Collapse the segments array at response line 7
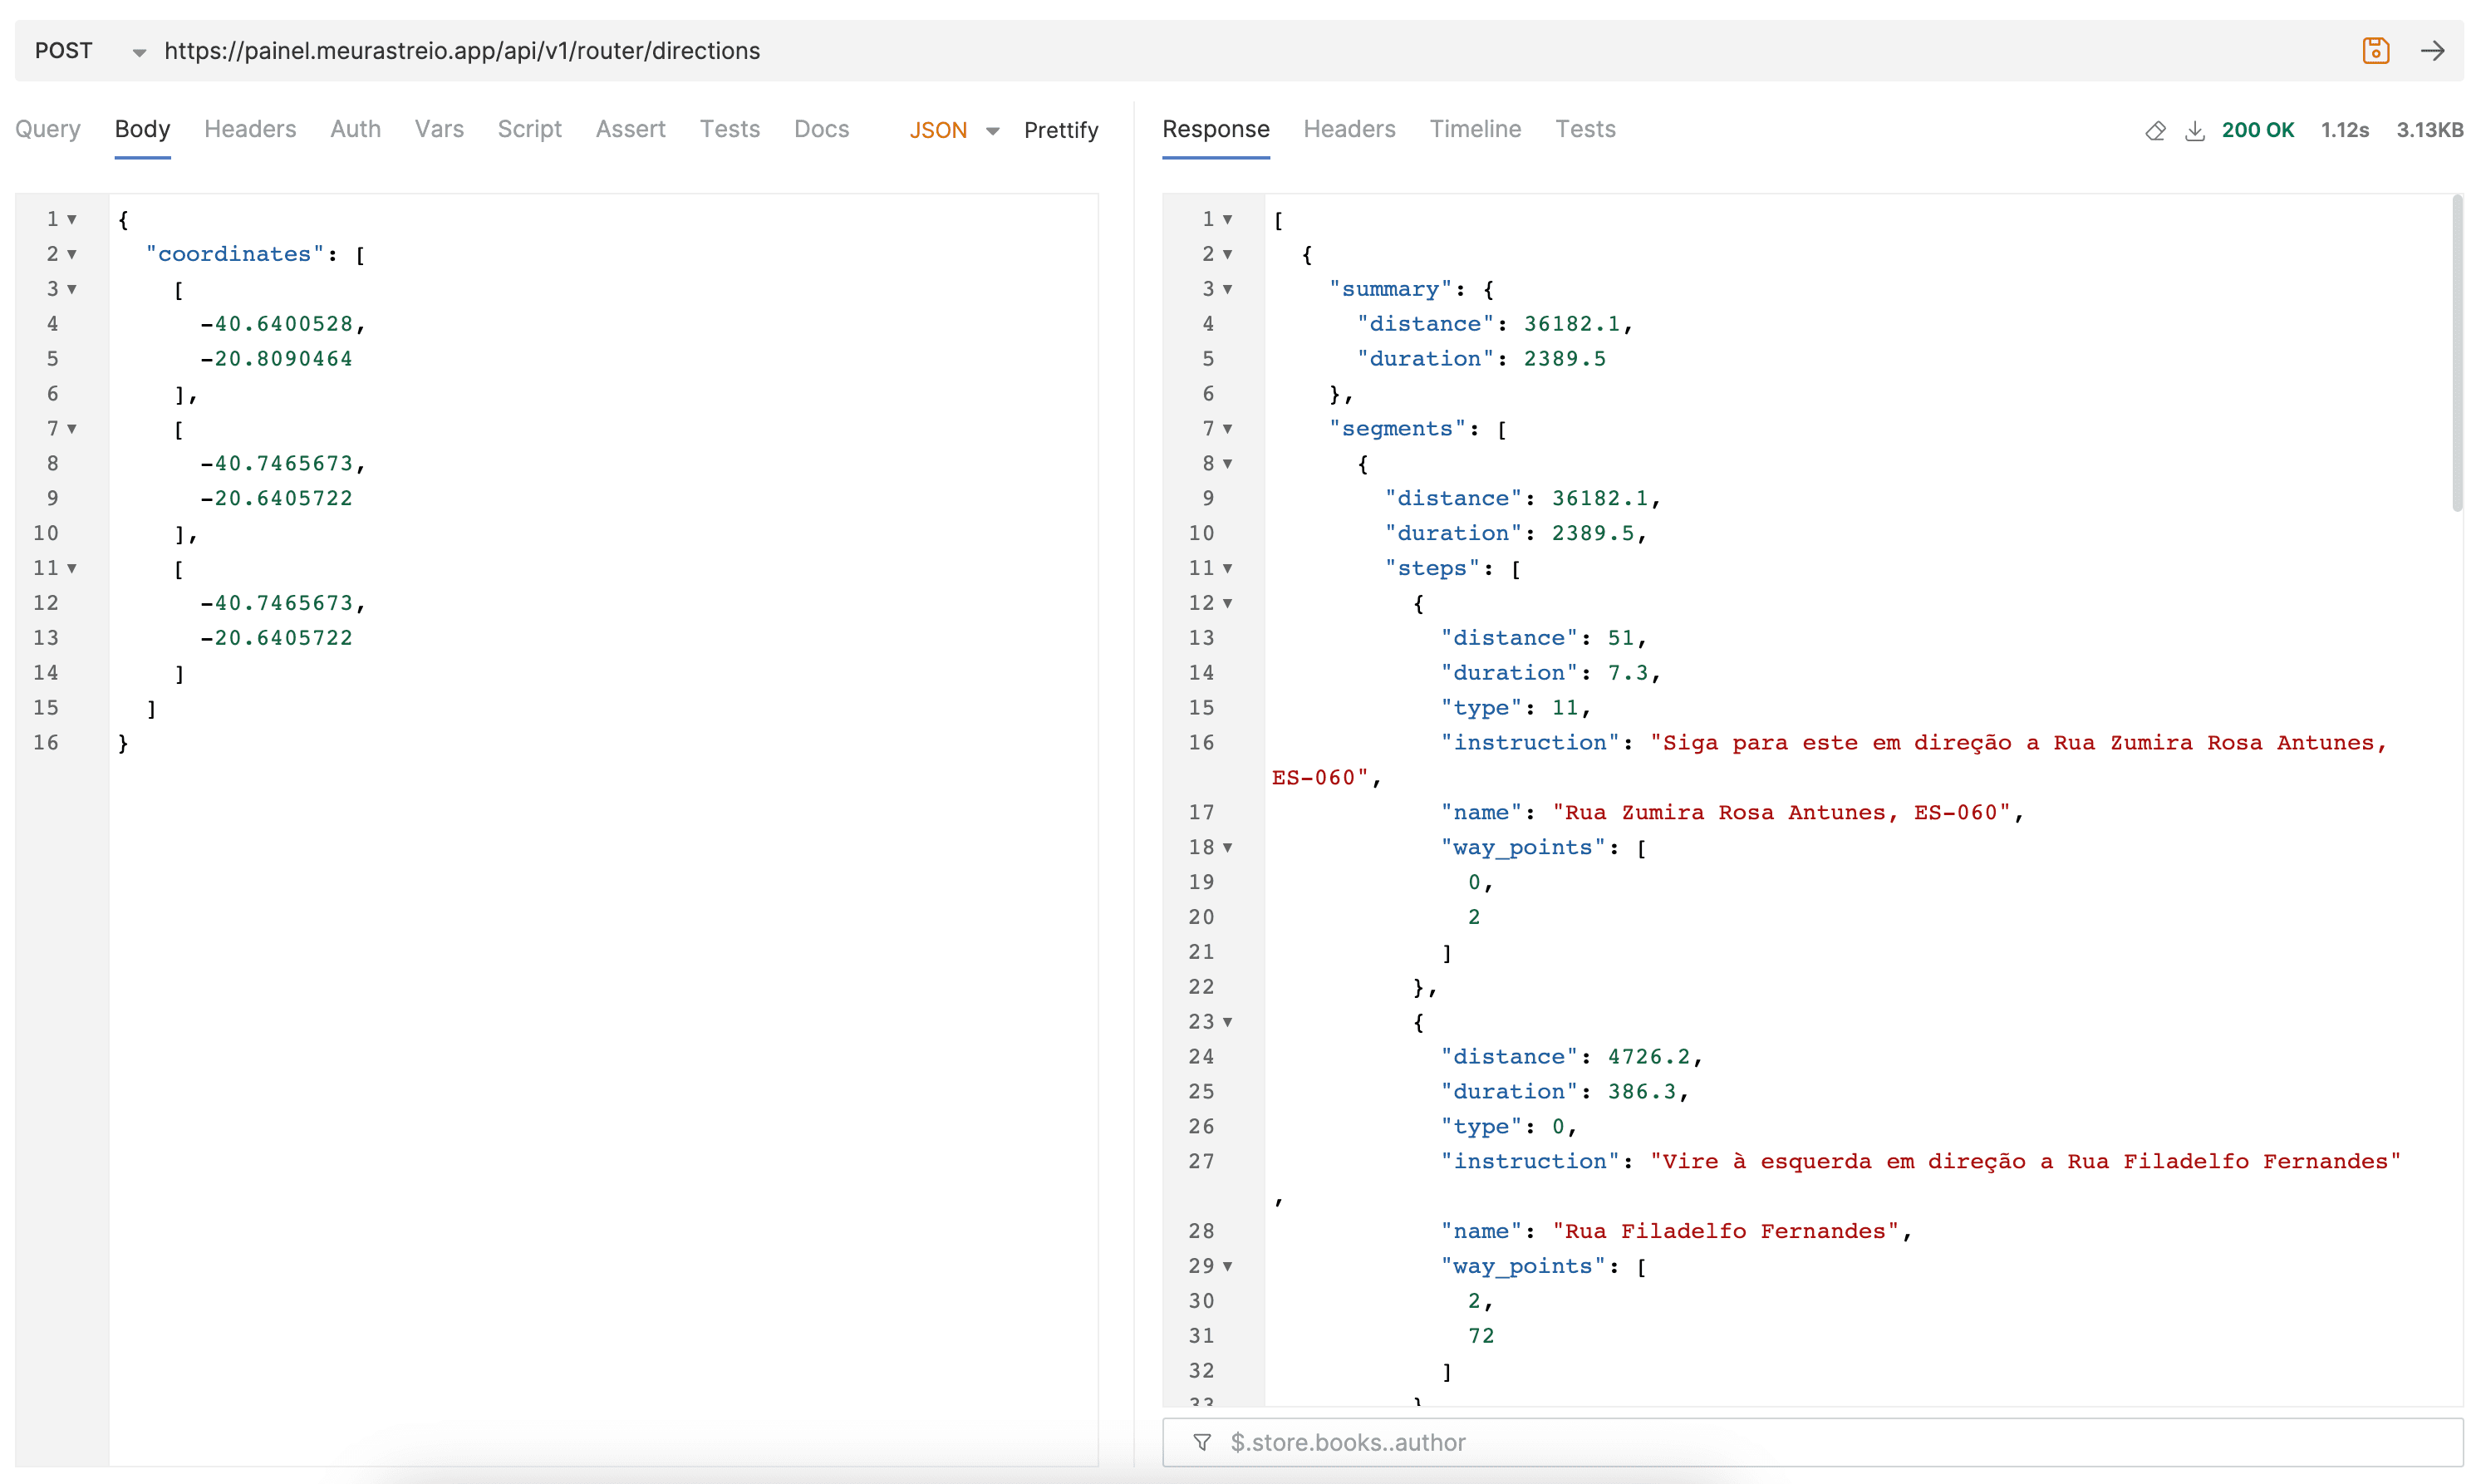Viewport: 2481px width, 1484px height. tap(1227, 429)
